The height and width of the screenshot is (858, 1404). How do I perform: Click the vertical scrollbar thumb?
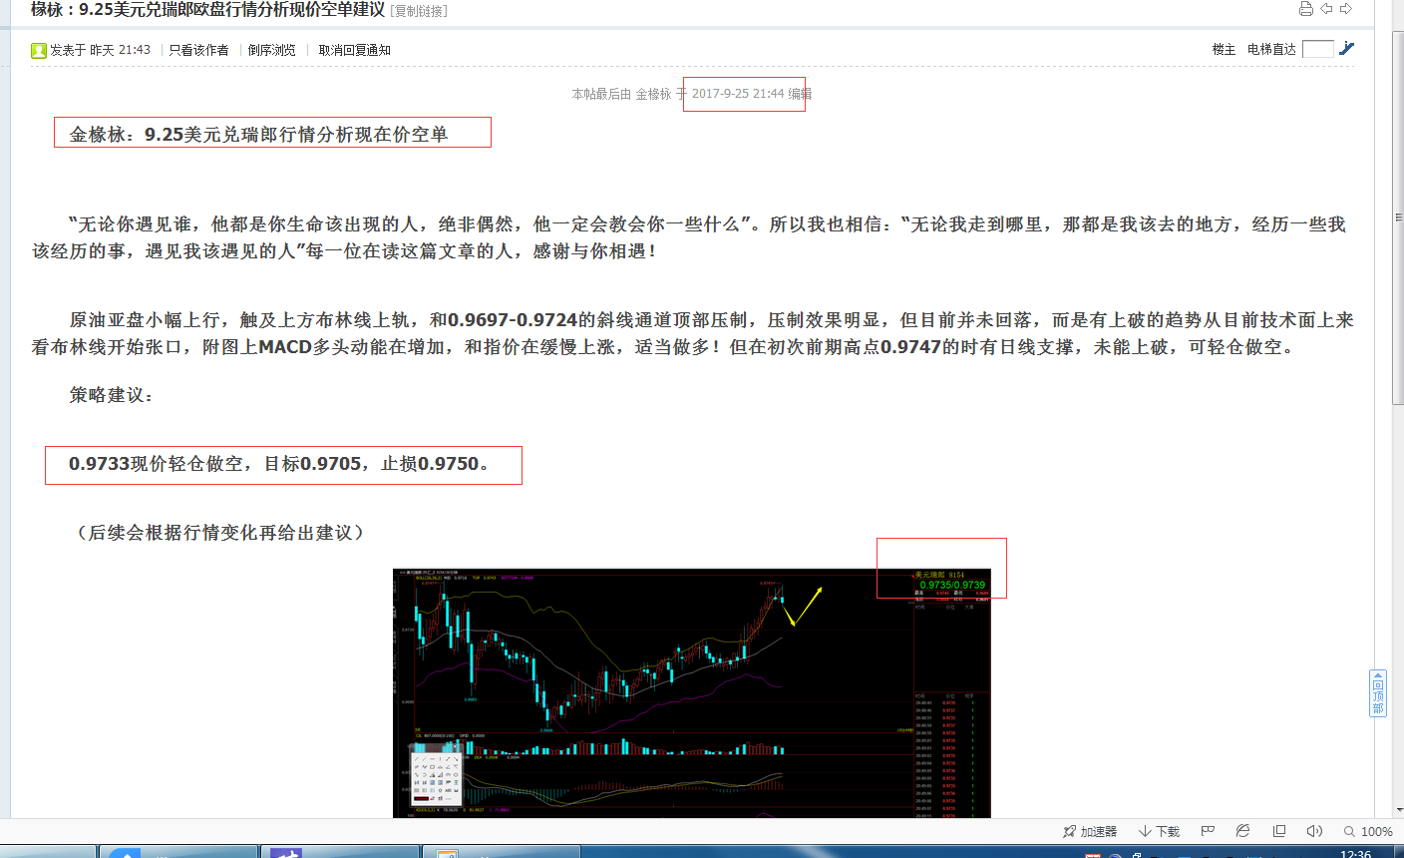(x=1398, y=217)
